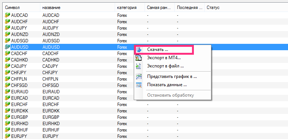Image resolution: width=288 pixels, height=139 pixels.
Task: Select the EURCHF symbol text
Action: [19, 105]
